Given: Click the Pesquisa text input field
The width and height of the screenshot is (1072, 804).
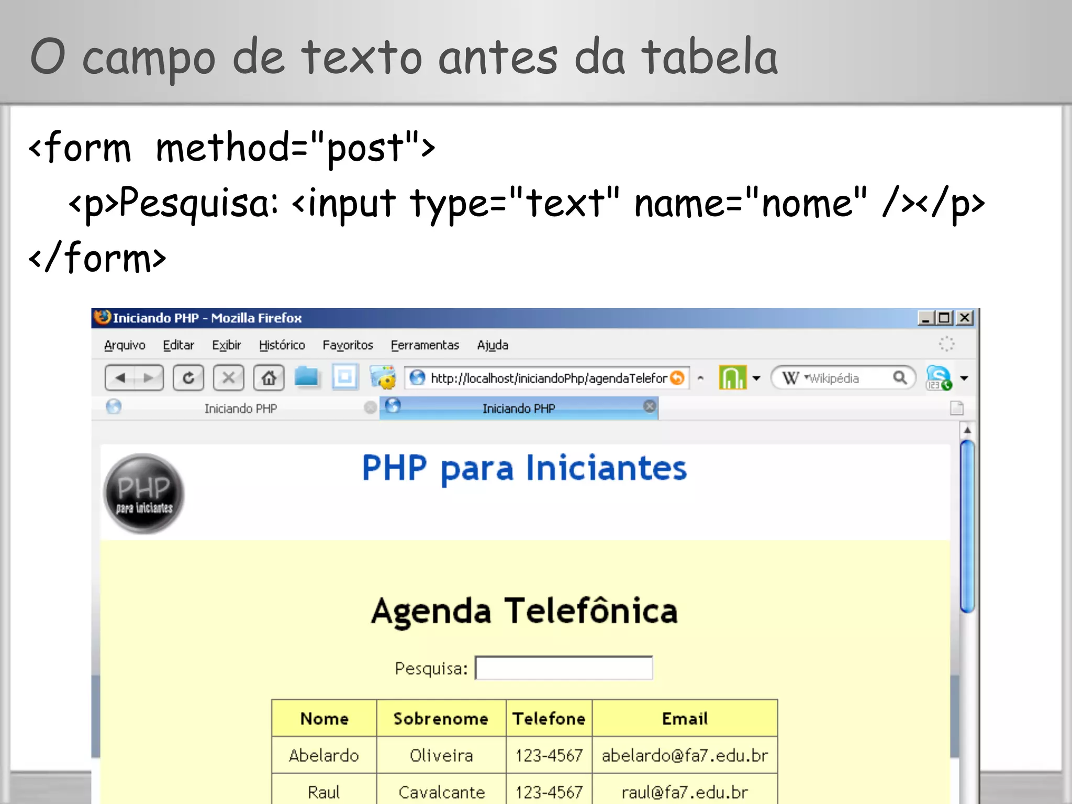Looking at the screenshot, I should click(x=564, y=668).
